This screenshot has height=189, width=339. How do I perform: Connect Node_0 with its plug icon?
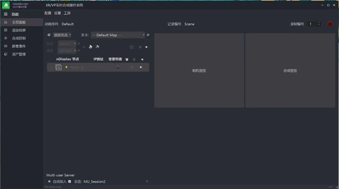(141, 67)
